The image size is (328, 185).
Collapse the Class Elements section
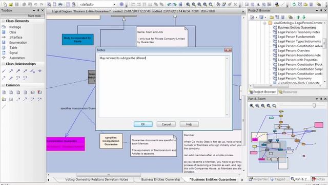(x=3, y=21)
